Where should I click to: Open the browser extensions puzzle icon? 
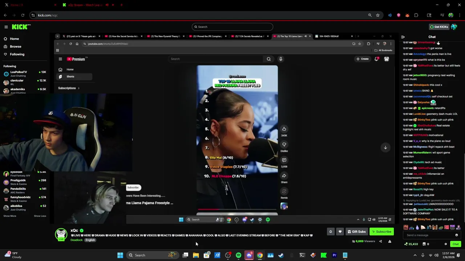point(416,15)
